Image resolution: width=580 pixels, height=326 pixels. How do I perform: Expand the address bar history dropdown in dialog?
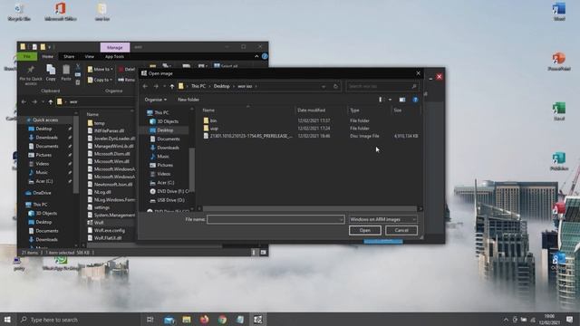[x=324, y=87]
